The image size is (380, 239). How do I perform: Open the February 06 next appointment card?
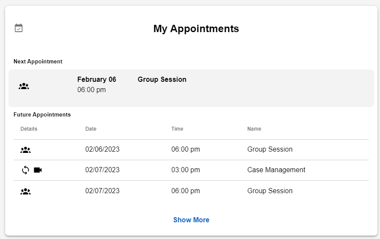tap(191, 88)
